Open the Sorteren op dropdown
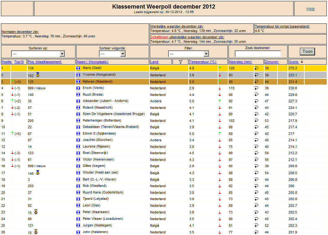 coord(38,54)
